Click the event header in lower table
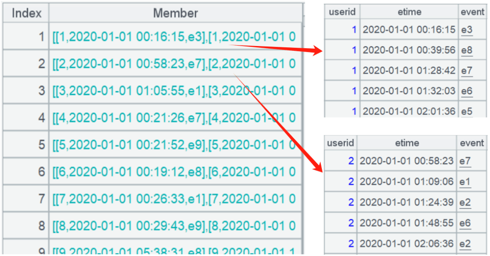This screenshot has height=256, width=490. 472,143
